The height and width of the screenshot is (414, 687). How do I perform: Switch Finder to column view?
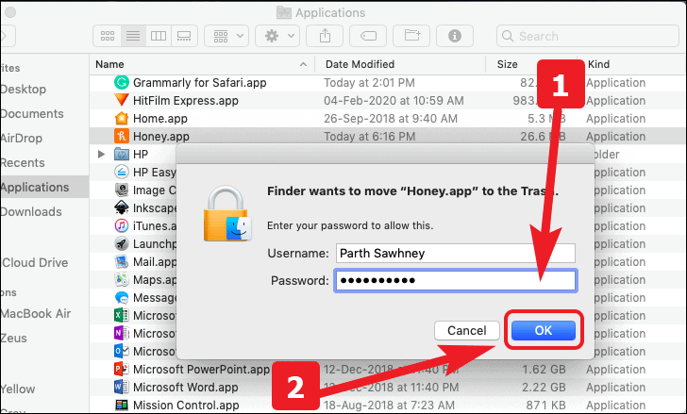(x=159, y=36)
